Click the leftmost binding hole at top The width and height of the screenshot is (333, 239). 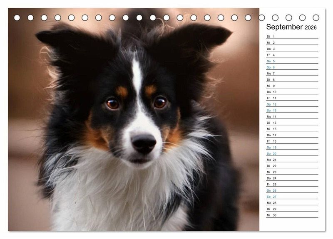17,17
